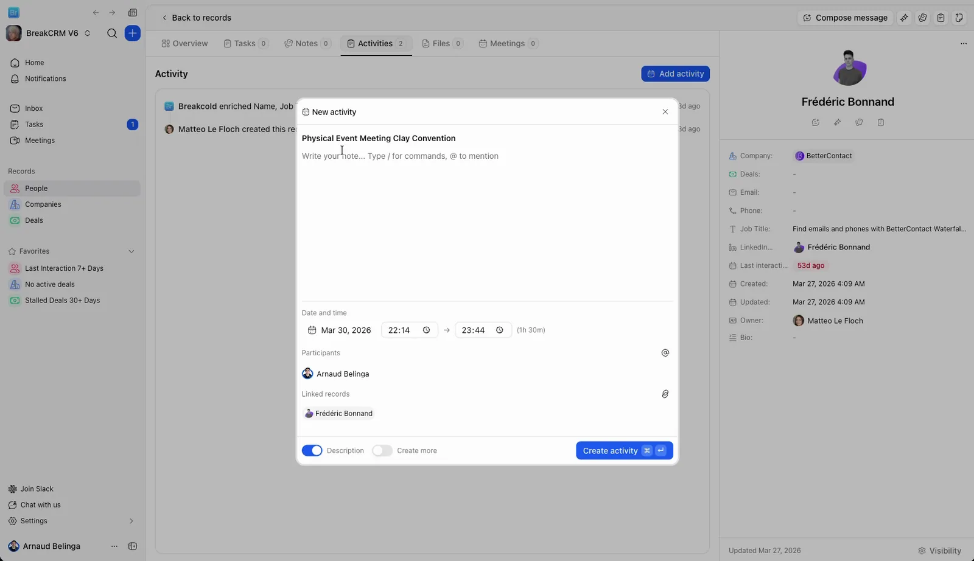
Task: Enable the Create more toggle
Action: (382, 451)
